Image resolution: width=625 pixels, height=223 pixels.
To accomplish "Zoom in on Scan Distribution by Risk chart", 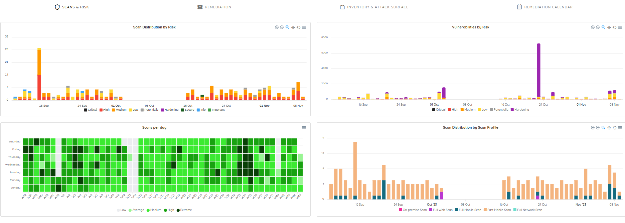I will pos(277,27).
